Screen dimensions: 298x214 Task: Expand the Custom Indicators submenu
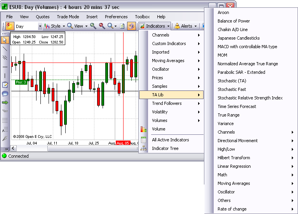tap(171, 43)
